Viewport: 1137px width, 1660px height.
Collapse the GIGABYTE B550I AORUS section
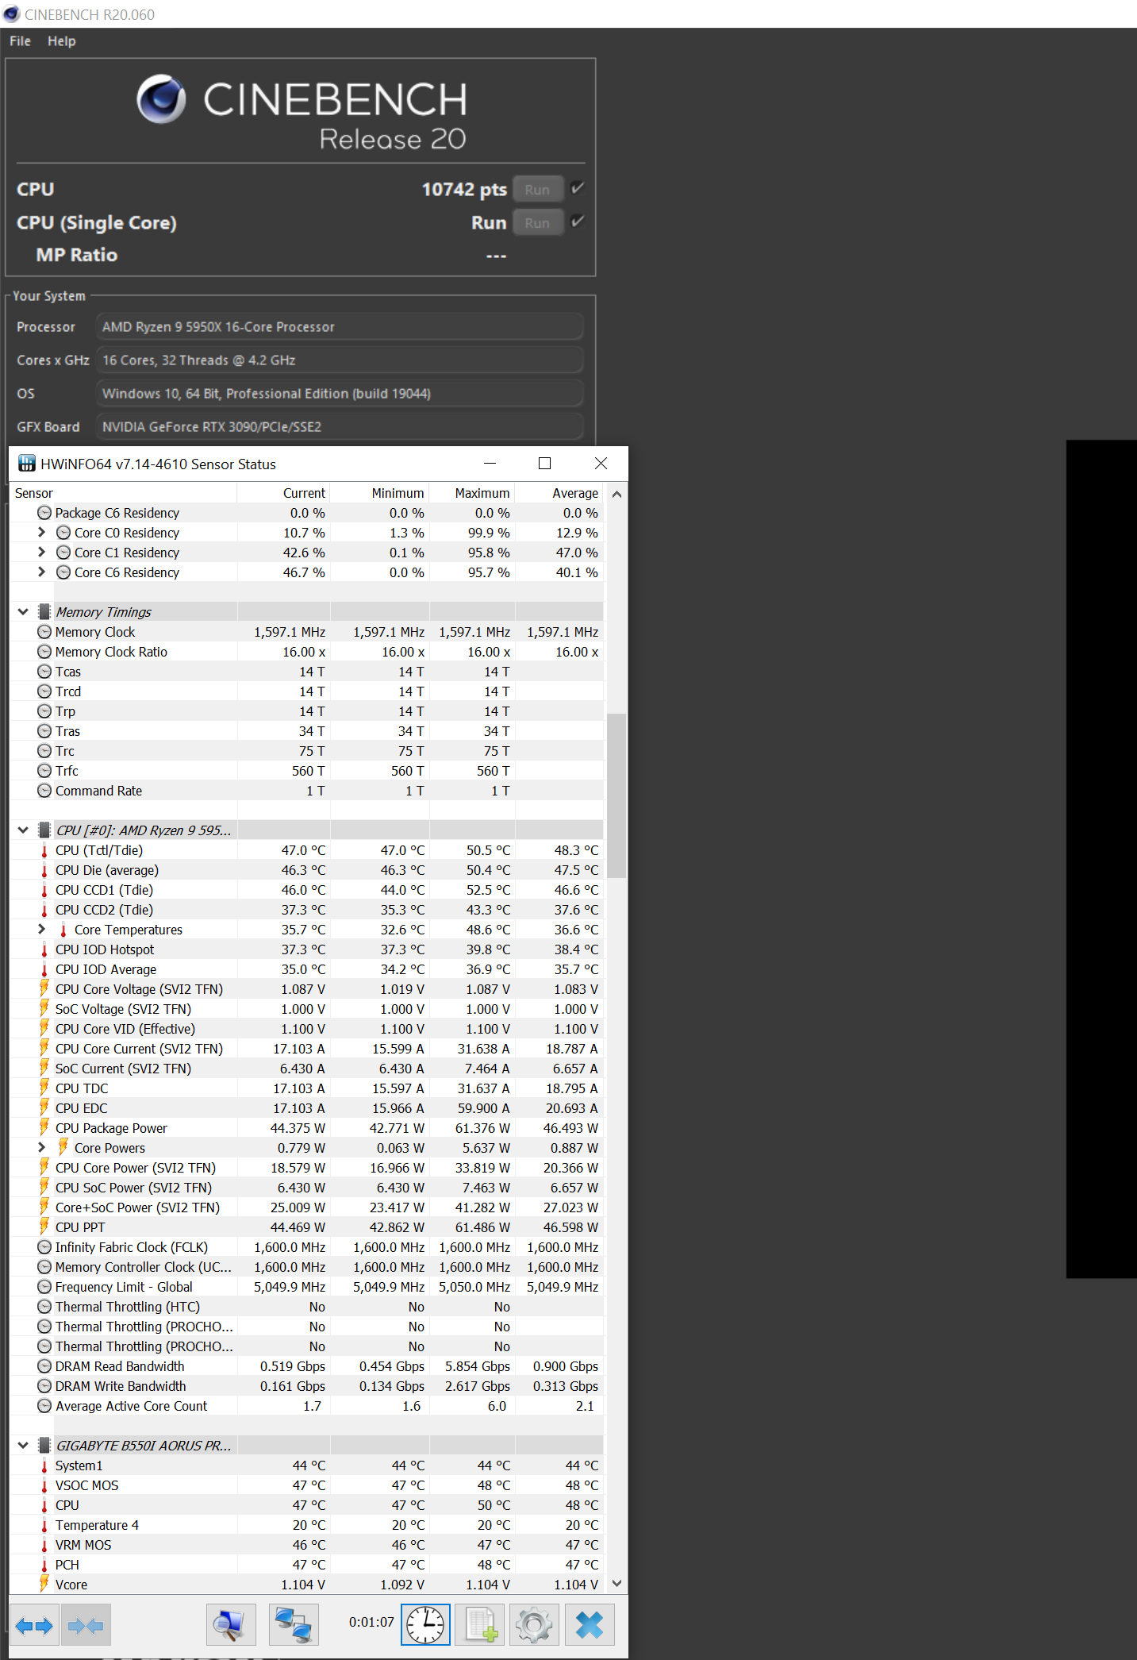click(23, 1446)
